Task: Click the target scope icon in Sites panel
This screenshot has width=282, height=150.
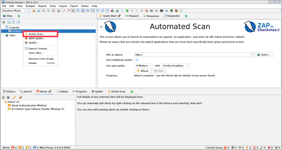Action: [x=4, y=22]
